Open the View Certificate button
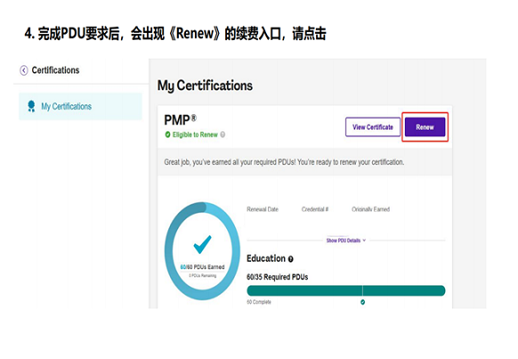Viewport: 518px width, 359px height. click(373, 126)
